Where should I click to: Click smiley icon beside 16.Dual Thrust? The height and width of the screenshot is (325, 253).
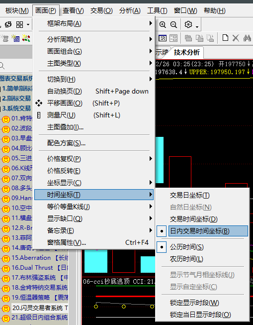[x=6, y=269]
